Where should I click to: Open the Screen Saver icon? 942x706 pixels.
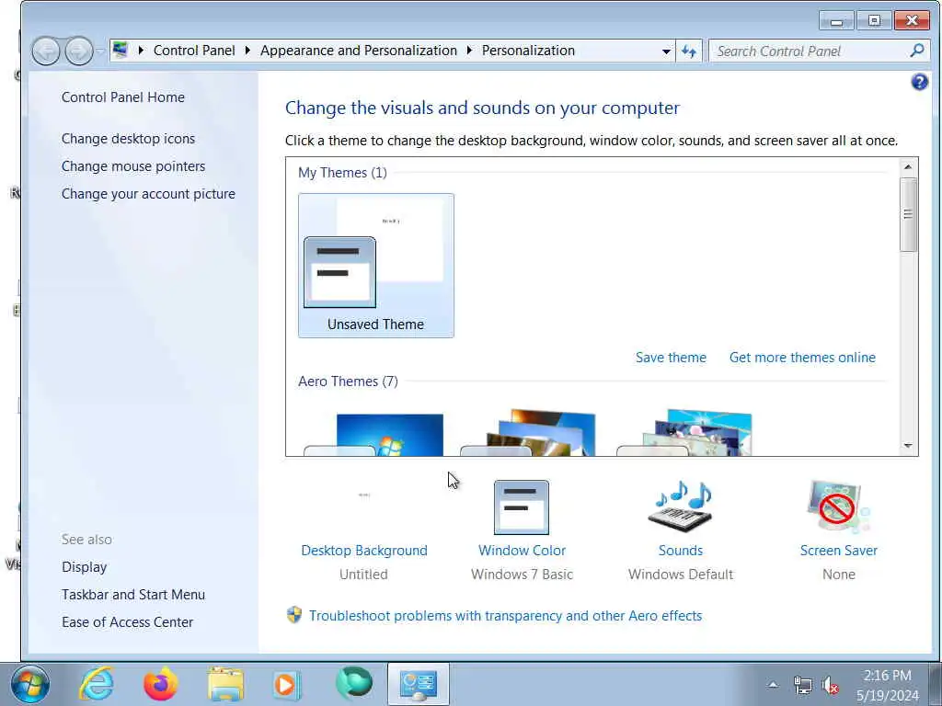click(x=839, y=507)
